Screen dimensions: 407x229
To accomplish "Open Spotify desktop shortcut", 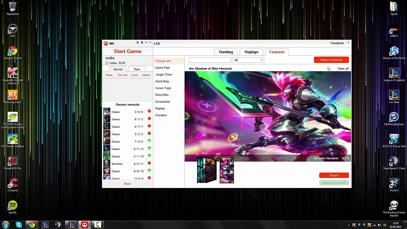I will pos(12,207).
